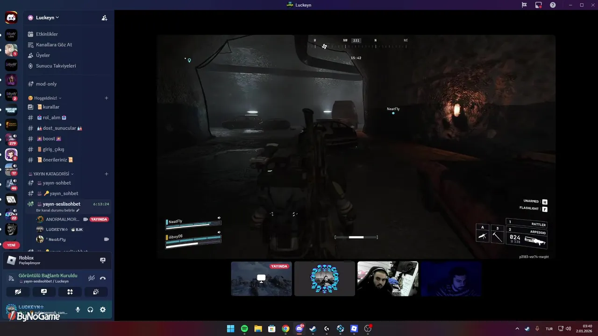Open the mod-only channel
The width and height of the screenshot is (598, 336).
[69, 84]
